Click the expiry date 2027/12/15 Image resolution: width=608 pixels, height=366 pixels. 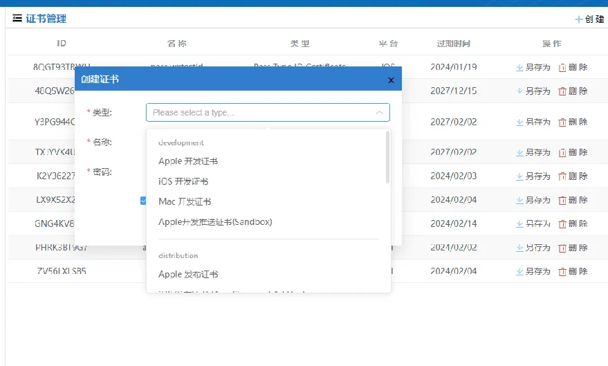pyautogui.click(x=454, y=91)
